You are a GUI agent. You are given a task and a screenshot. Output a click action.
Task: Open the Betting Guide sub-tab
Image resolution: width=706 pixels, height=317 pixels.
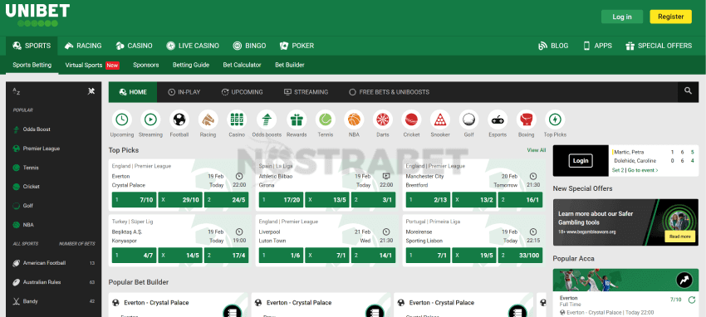point(191,66)
